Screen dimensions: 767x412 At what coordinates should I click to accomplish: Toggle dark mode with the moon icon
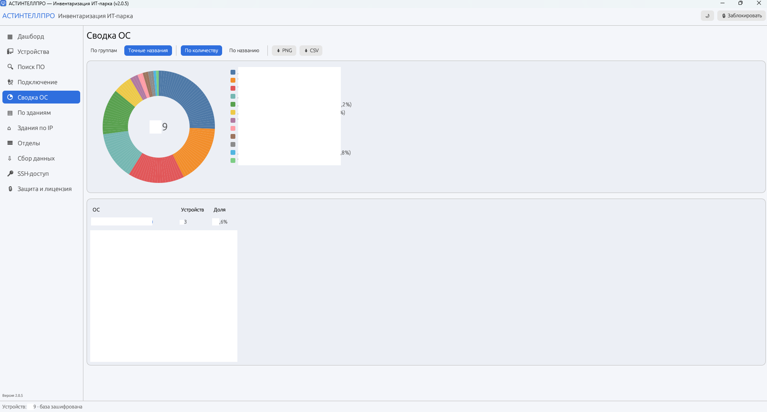(x=707, y=16)
